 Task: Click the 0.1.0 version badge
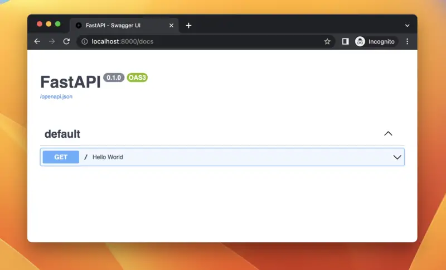[x=114, y=78]
